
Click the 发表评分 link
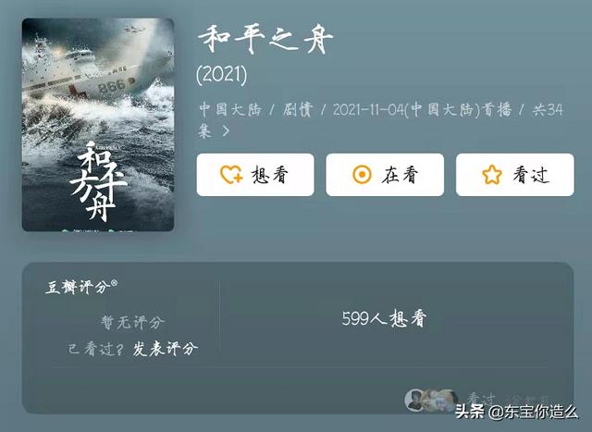pos(165,349)
